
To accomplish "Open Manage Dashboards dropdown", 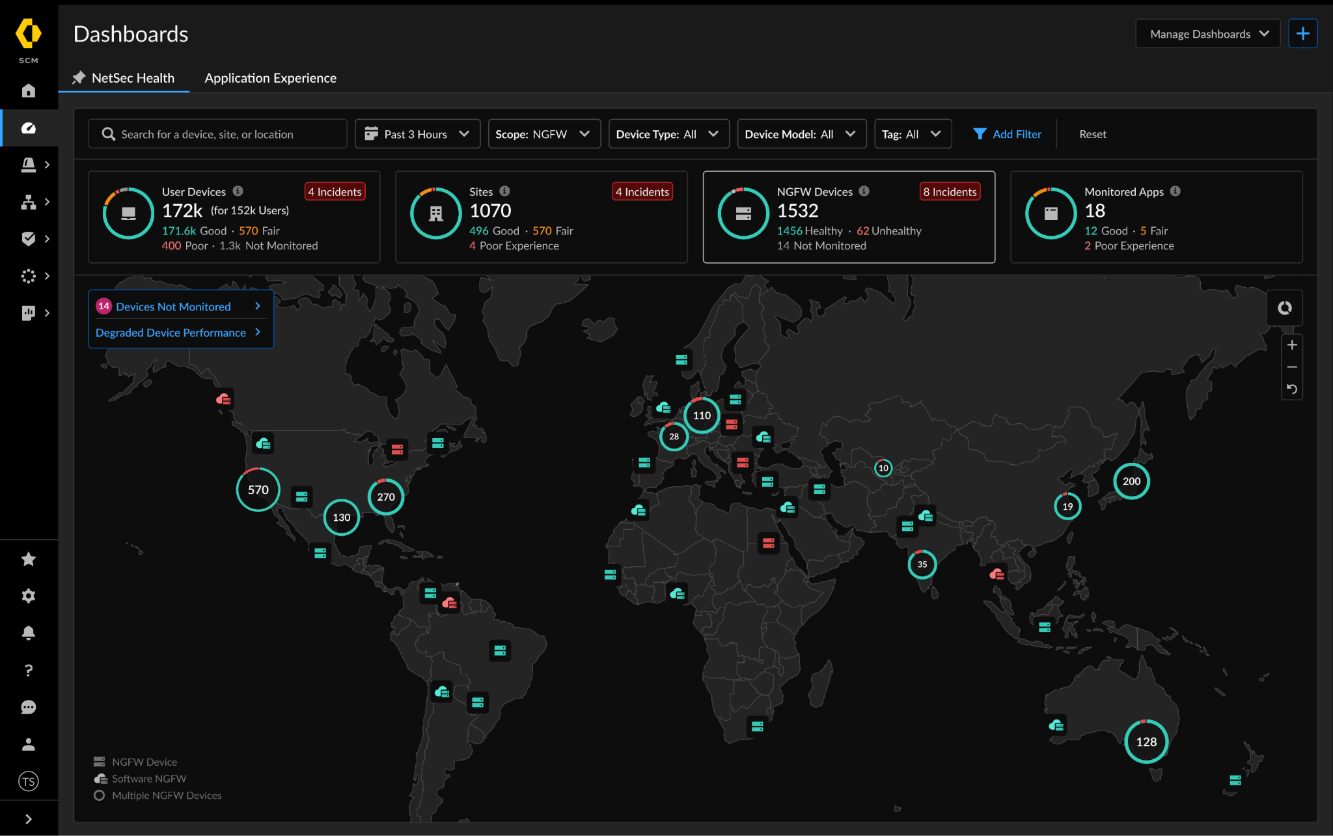I will pos(1207,34).
